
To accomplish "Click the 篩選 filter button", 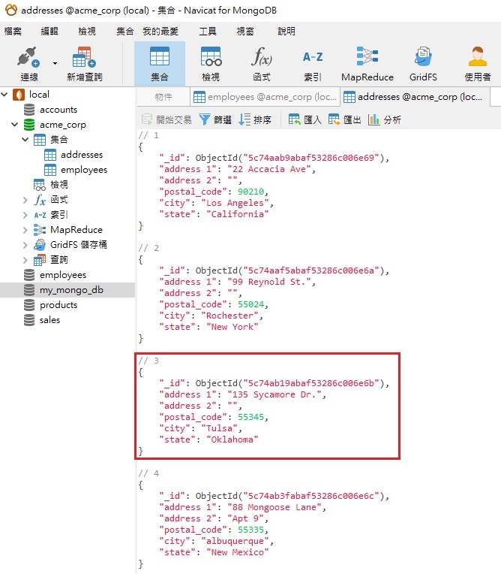I will tap(215, 119).
